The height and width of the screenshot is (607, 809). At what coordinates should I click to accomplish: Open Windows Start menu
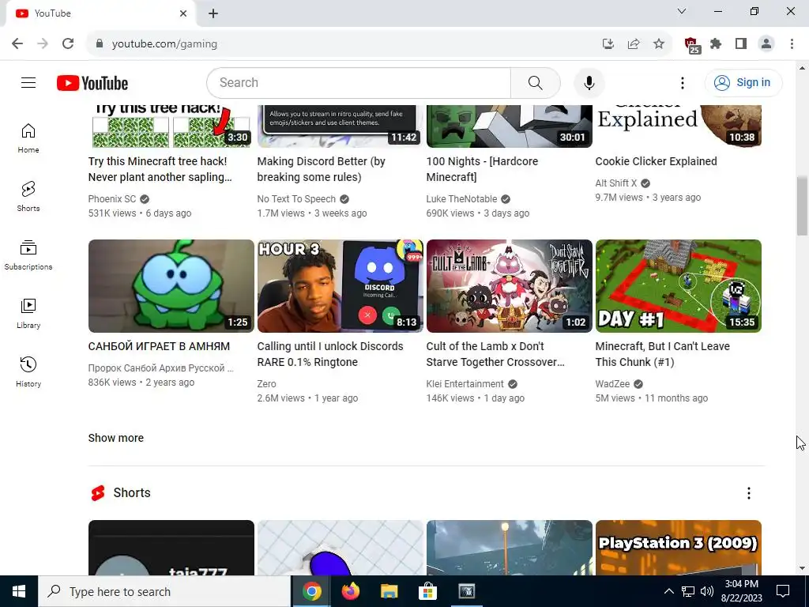[x=19, y=591]
